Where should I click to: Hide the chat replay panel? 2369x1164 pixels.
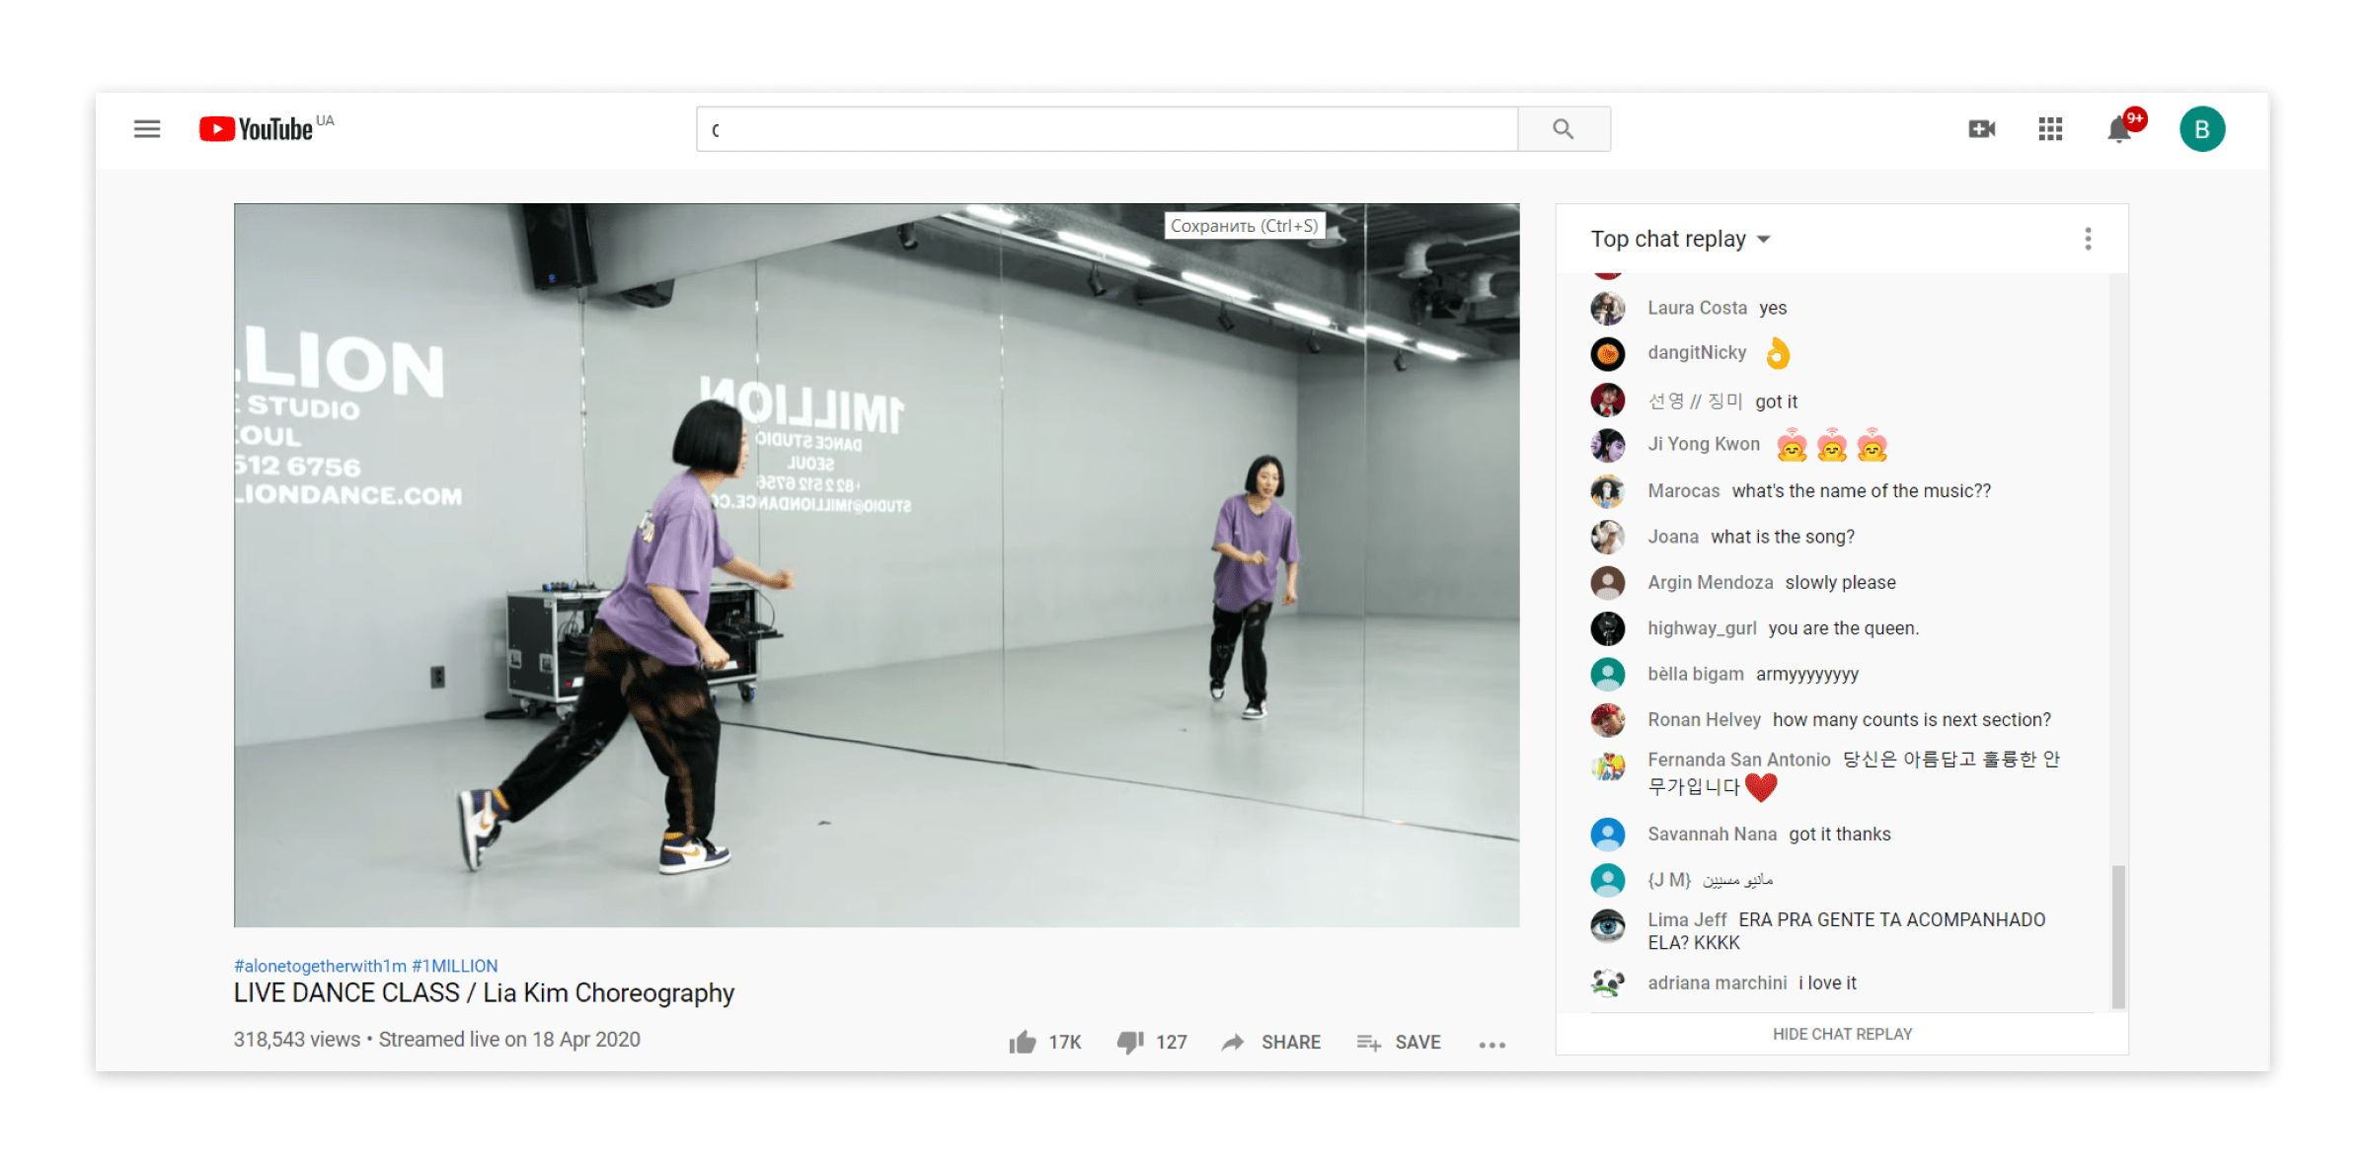[x=1841, y=1034]
